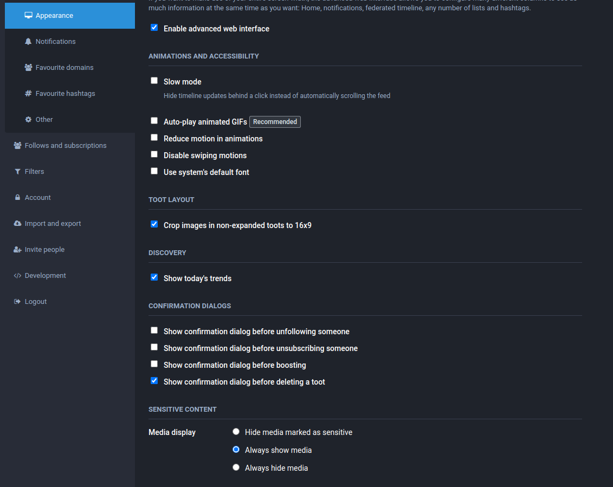
Task: Click the gear icon next to Other
Action: click(28, 120)
